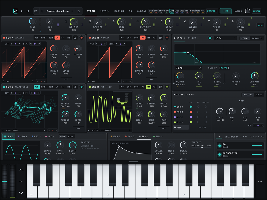Decrease OSC B octave
Viewport: 267px width, 200px height.
97,44
